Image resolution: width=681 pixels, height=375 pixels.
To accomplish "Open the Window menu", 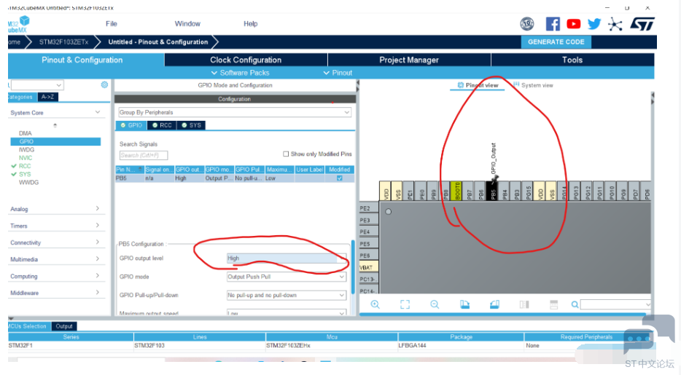I will 187,24.
